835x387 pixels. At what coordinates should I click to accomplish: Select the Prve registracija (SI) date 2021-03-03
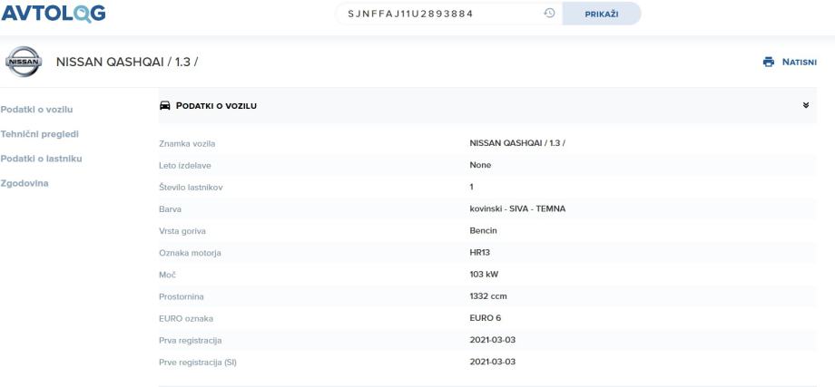click(x=493, y=362)
